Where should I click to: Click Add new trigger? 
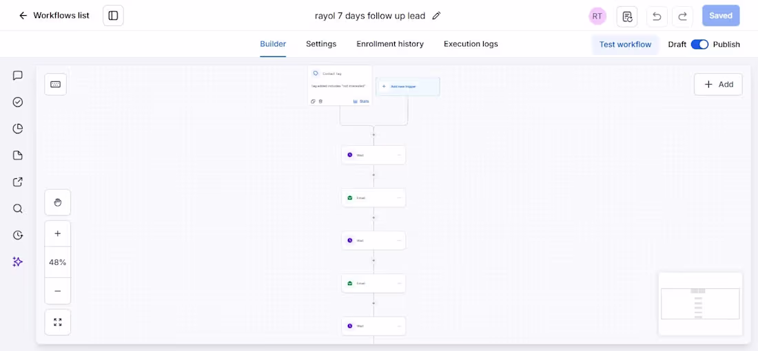407,87
